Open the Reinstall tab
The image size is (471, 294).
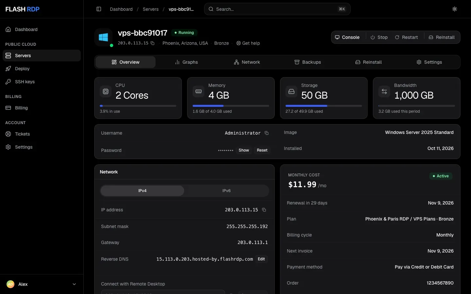(369, 62)
